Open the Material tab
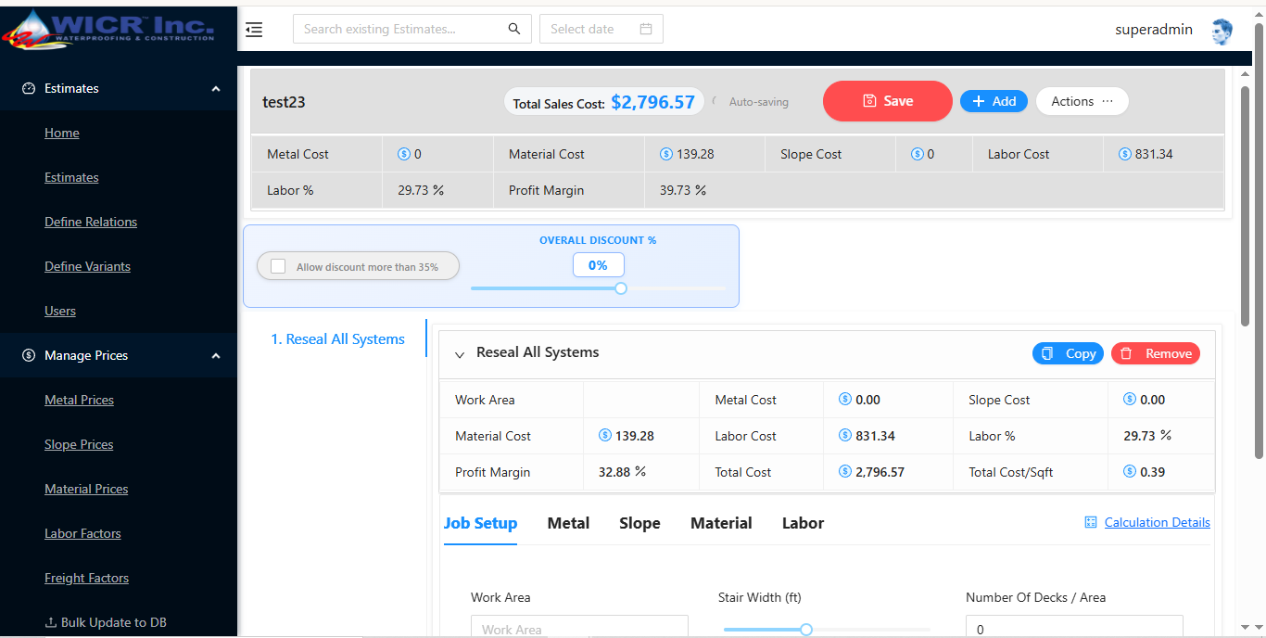1266x638 pixels. point(721,523)
